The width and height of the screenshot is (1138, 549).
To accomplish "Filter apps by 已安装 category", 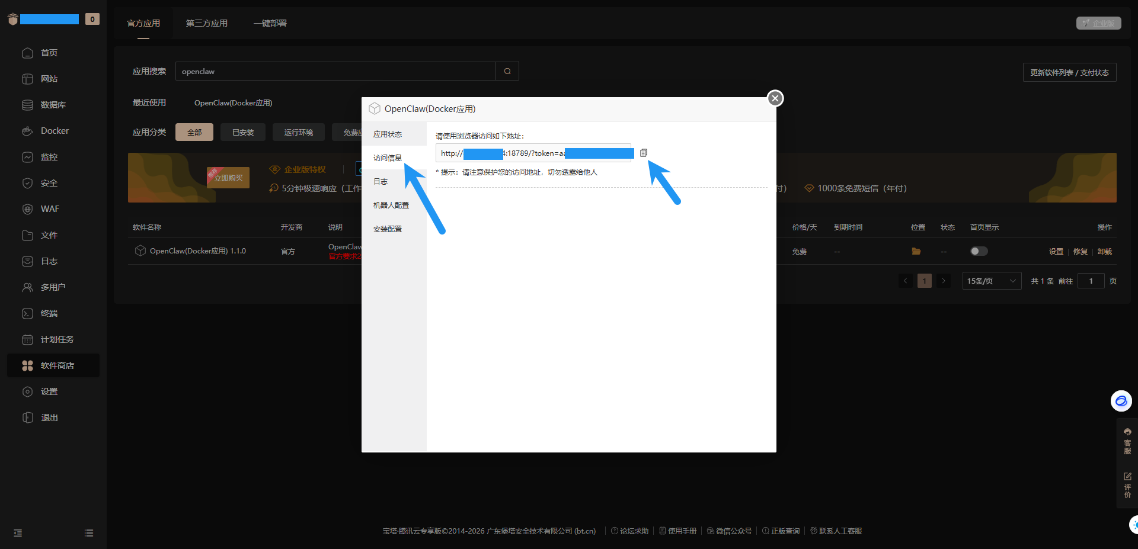I will [243, 132].
